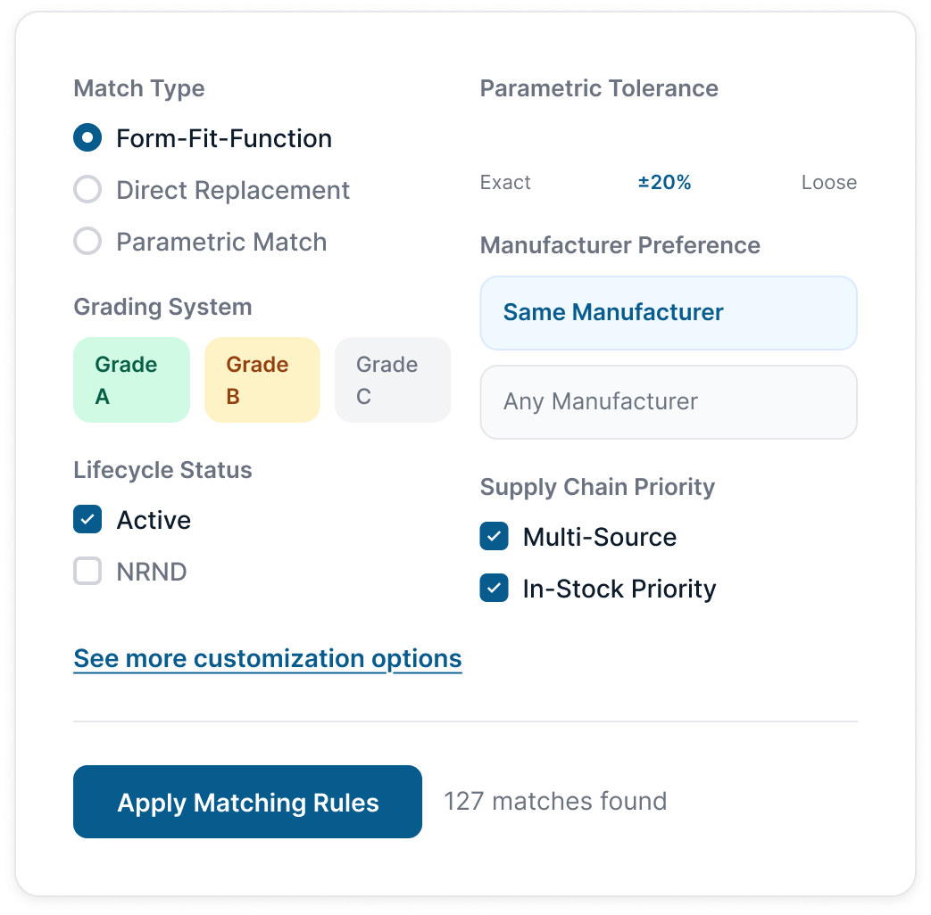Disable the Multi-Source supply chain option
Screen dimensions: 931x915
pos(494,536)
